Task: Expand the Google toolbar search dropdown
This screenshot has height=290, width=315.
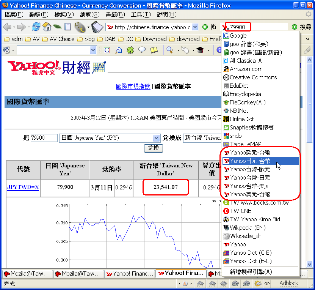Action: coord(93,50)
